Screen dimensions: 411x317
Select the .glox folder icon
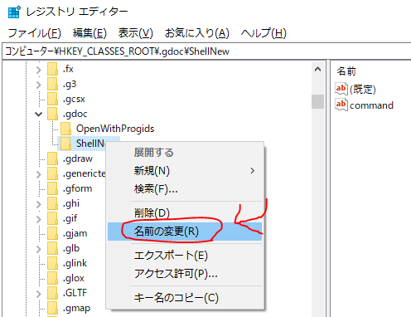(x=52, y=278)
